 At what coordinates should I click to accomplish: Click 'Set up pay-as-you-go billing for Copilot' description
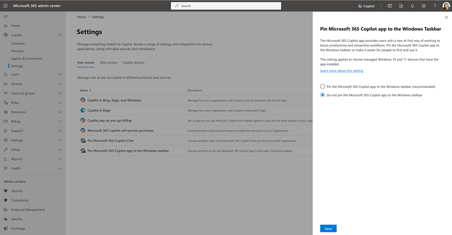pos(250,121)
